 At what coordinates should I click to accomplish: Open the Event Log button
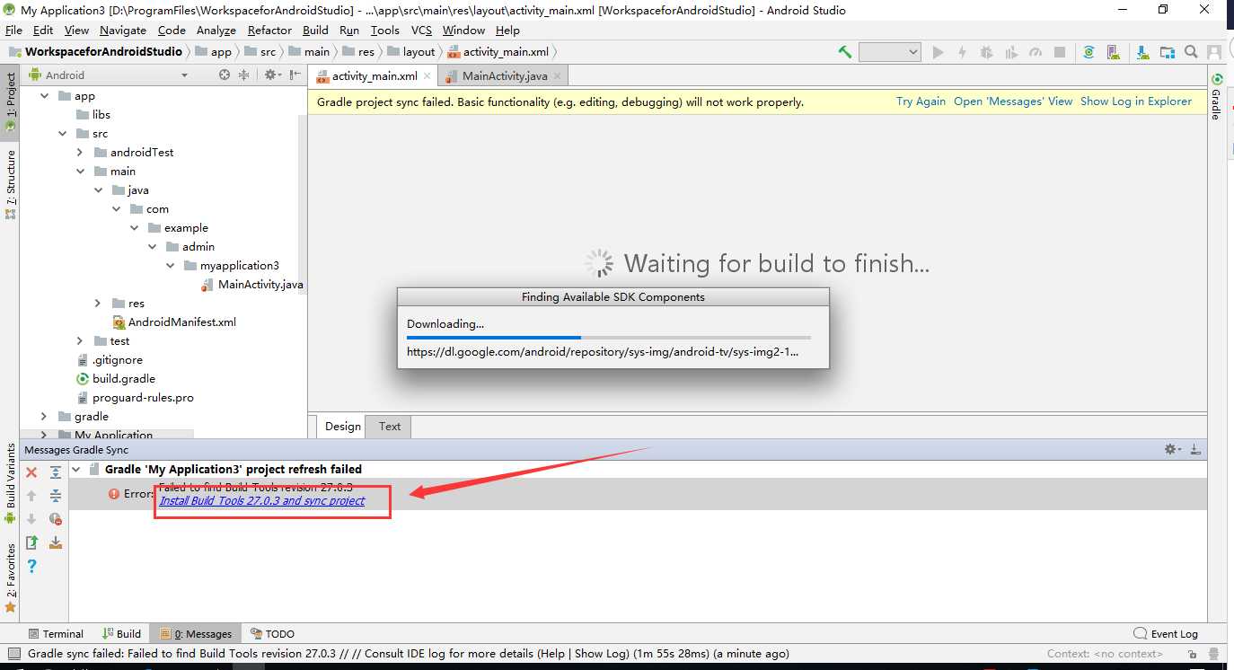click(x=1166, y=634)
